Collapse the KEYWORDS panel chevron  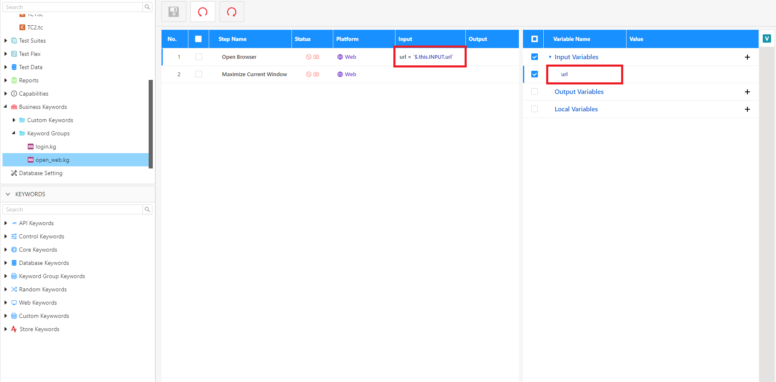(x=8, y=194)
